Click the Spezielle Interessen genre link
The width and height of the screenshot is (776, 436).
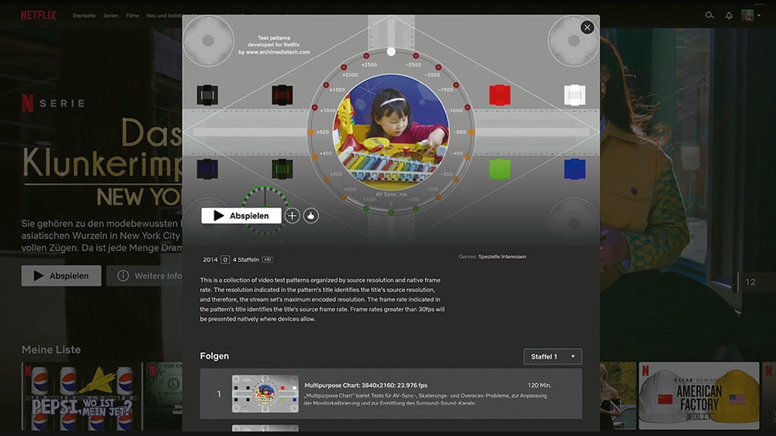pyautogui.click(x=502, y=256)
